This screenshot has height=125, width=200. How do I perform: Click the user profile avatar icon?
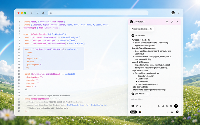pos(177,112)
